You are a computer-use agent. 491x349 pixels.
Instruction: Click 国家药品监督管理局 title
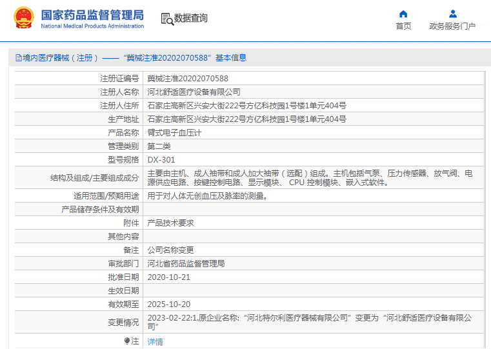click(x=92, y=15)
